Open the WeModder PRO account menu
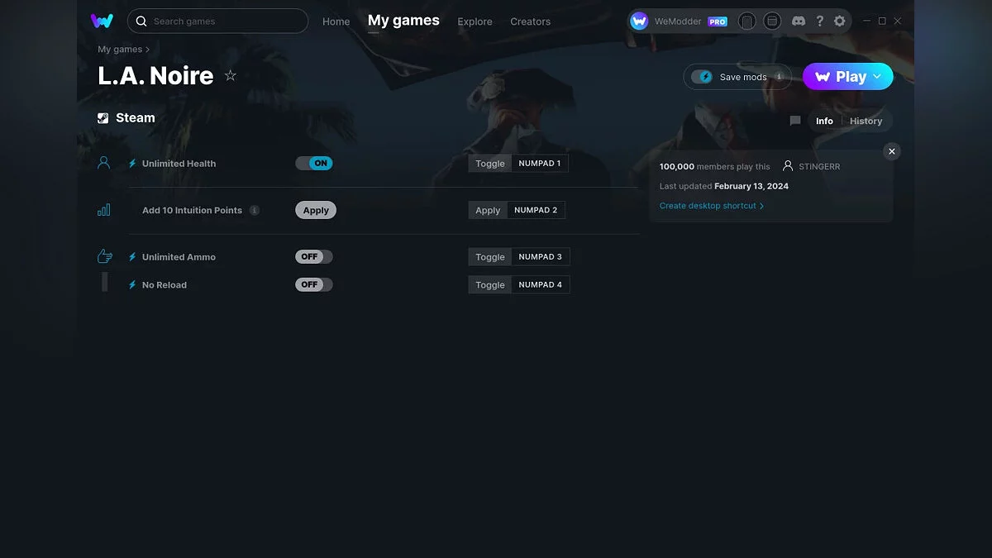 click(x=678, y=21)
